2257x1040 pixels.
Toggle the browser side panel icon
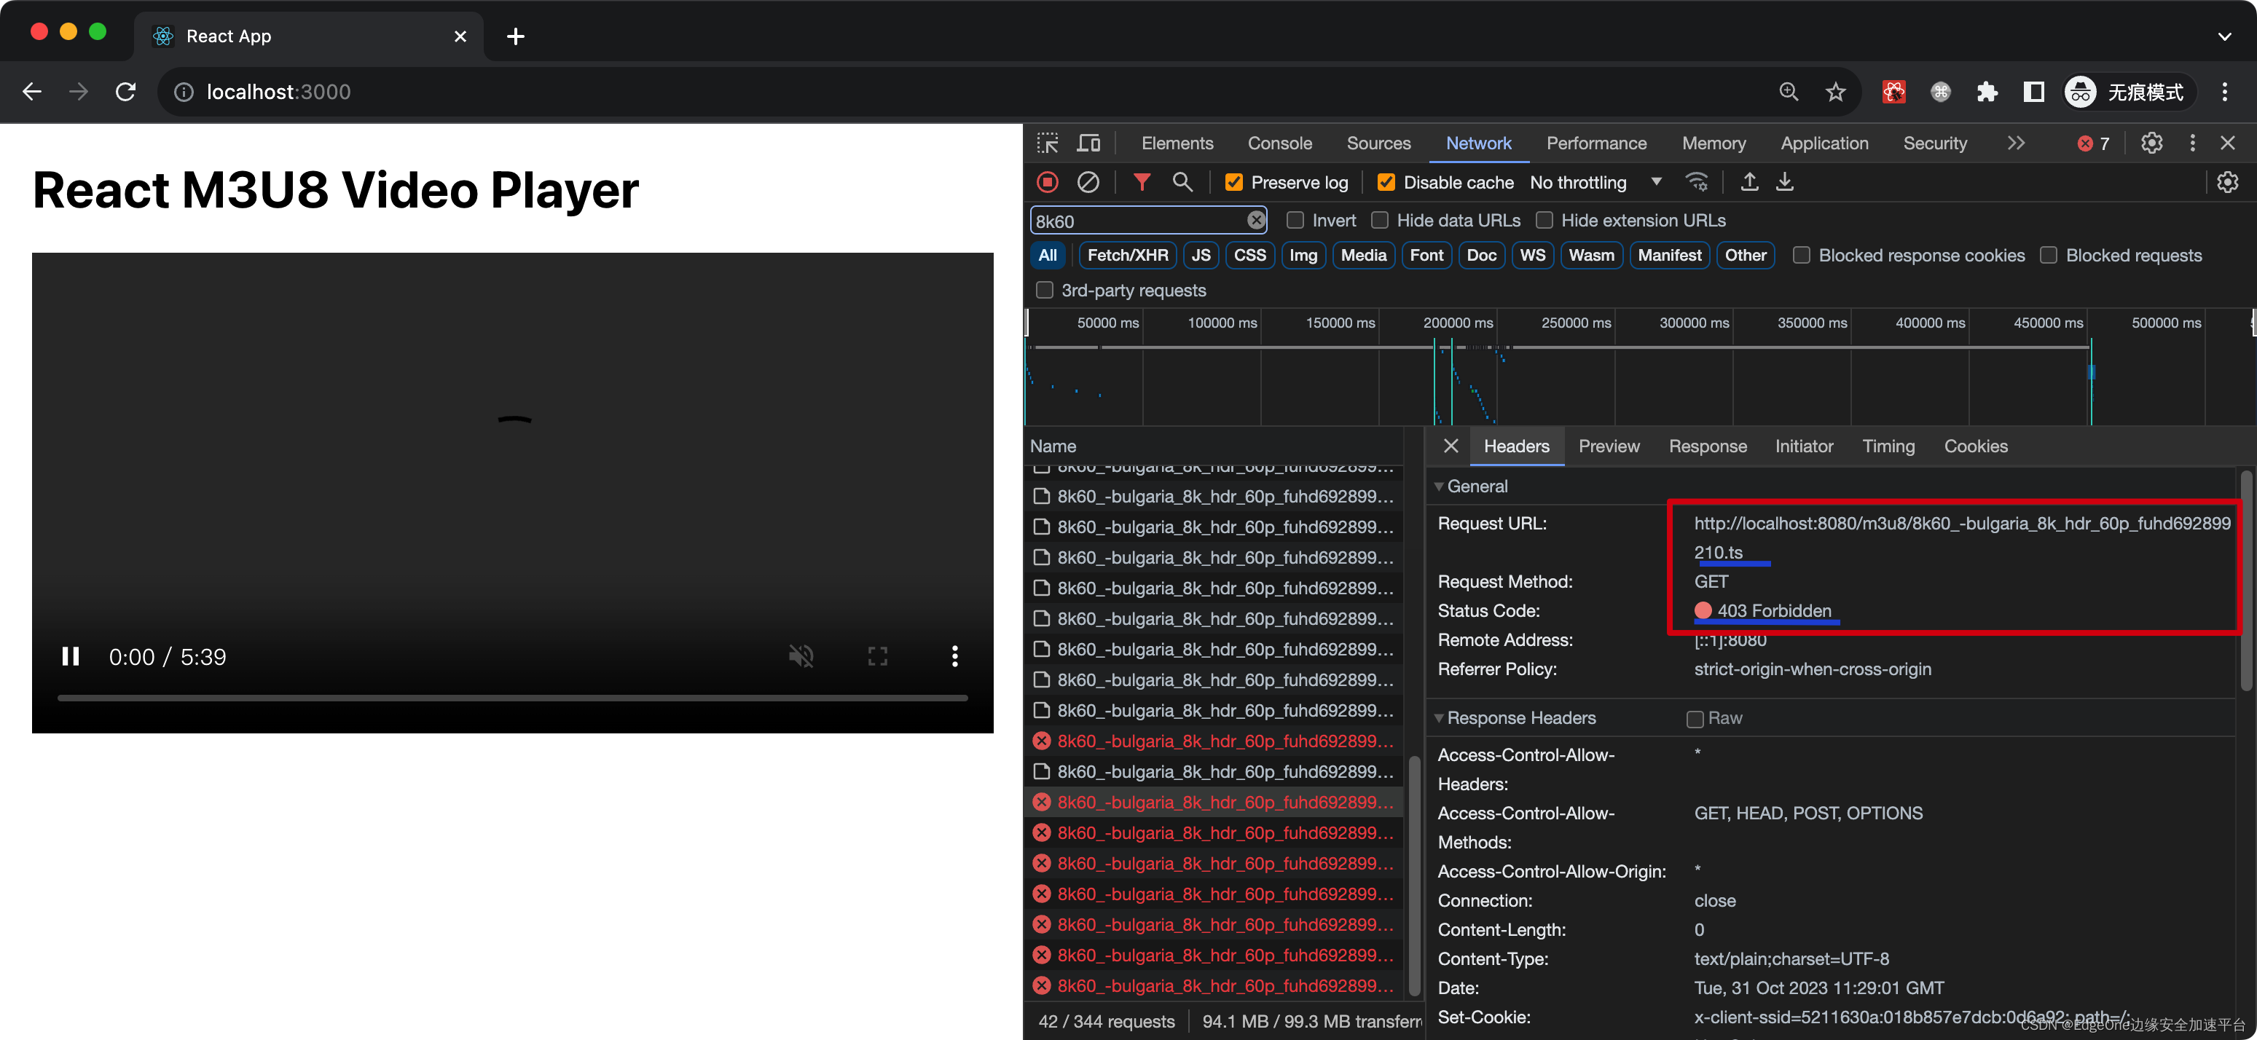[2033, 92]
